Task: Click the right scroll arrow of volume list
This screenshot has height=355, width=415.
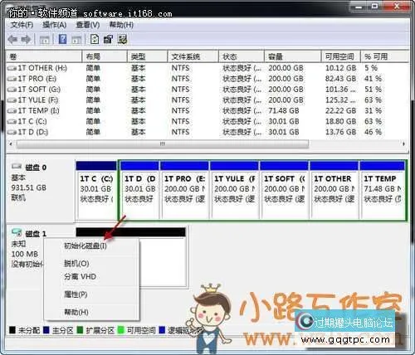Action: (x=403, y=143)
